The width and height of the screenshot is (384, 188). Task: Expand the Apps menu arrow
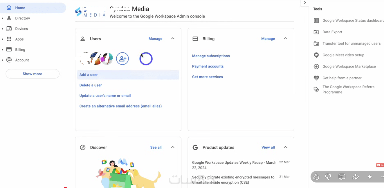click(2, 39)
